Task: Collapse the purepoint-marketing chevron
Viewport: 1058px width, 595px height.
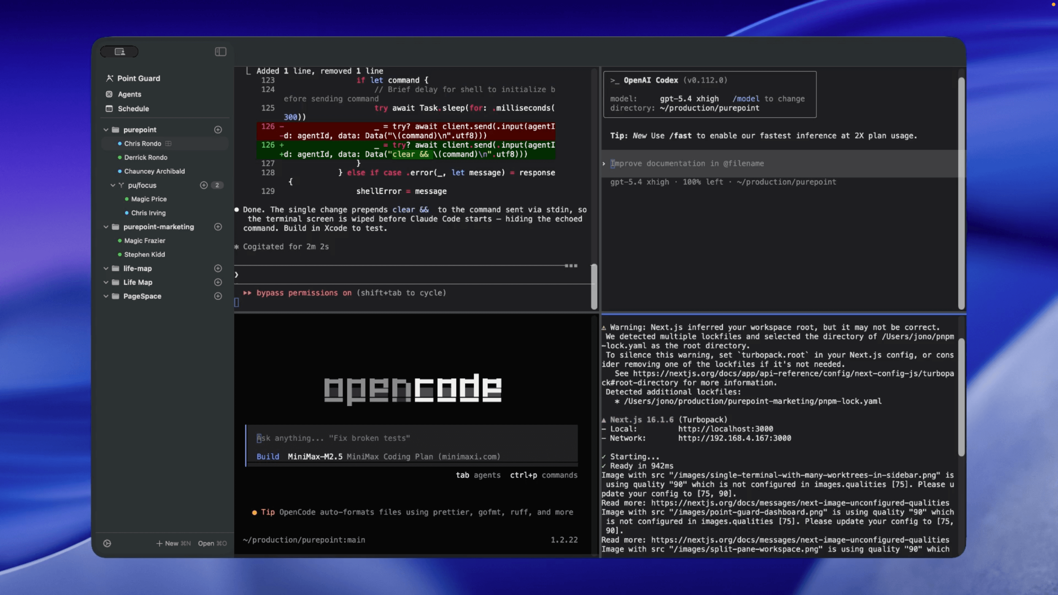Action: pos(106,227)
